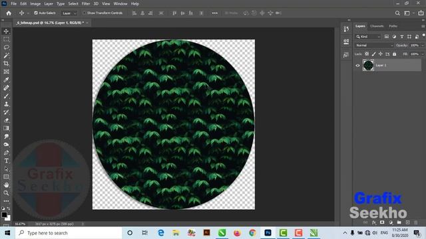Enable Show Transform Controls checkbox
426x239 pixels.
[x=85, y=13]
